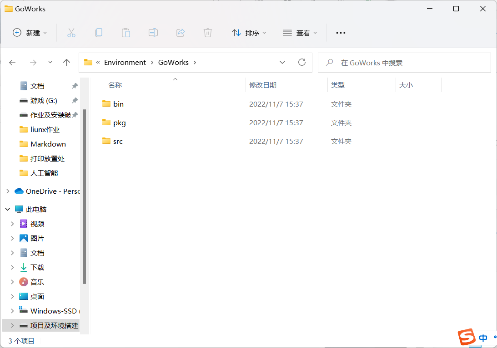
Task: Sort files by 修改日期 column header
Action: [x=263, y=85]
